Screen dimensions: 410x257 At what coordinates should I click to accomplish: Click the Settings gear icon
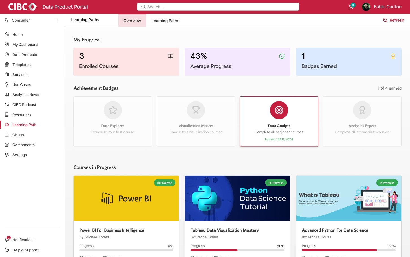click(x=7, y=155)
